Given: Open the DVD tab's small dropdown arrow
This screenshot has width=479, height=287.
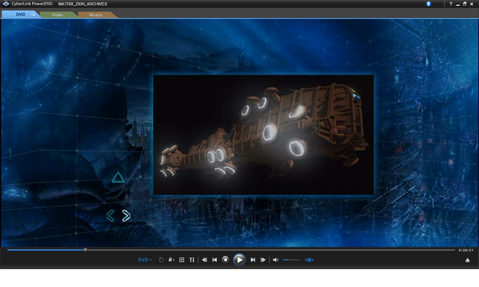Looking at the screenshot, I should (33, 15).
